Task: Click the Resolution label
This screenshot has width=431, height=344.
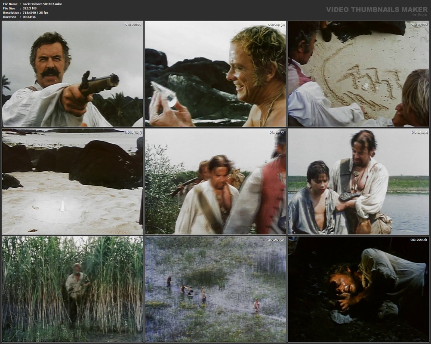Action: coord(11,12)
